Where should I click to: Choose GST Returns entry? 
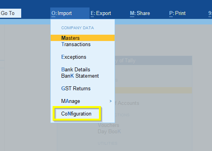click(76, 89)
